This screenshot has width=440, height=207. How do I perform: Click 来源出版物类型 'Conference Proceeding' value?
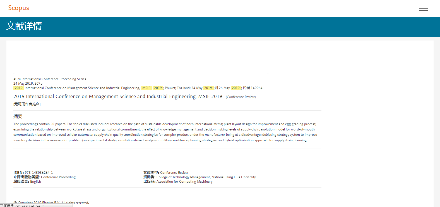click(x=58, y=177)
